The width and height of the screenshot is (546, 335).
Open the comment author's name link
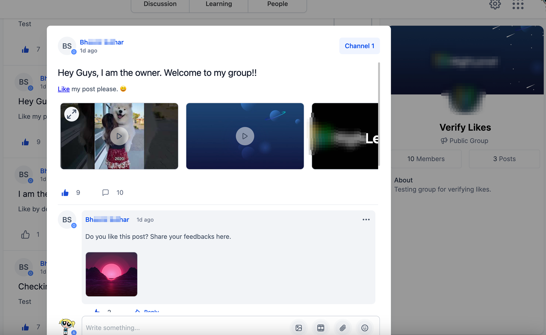(107, 220)
